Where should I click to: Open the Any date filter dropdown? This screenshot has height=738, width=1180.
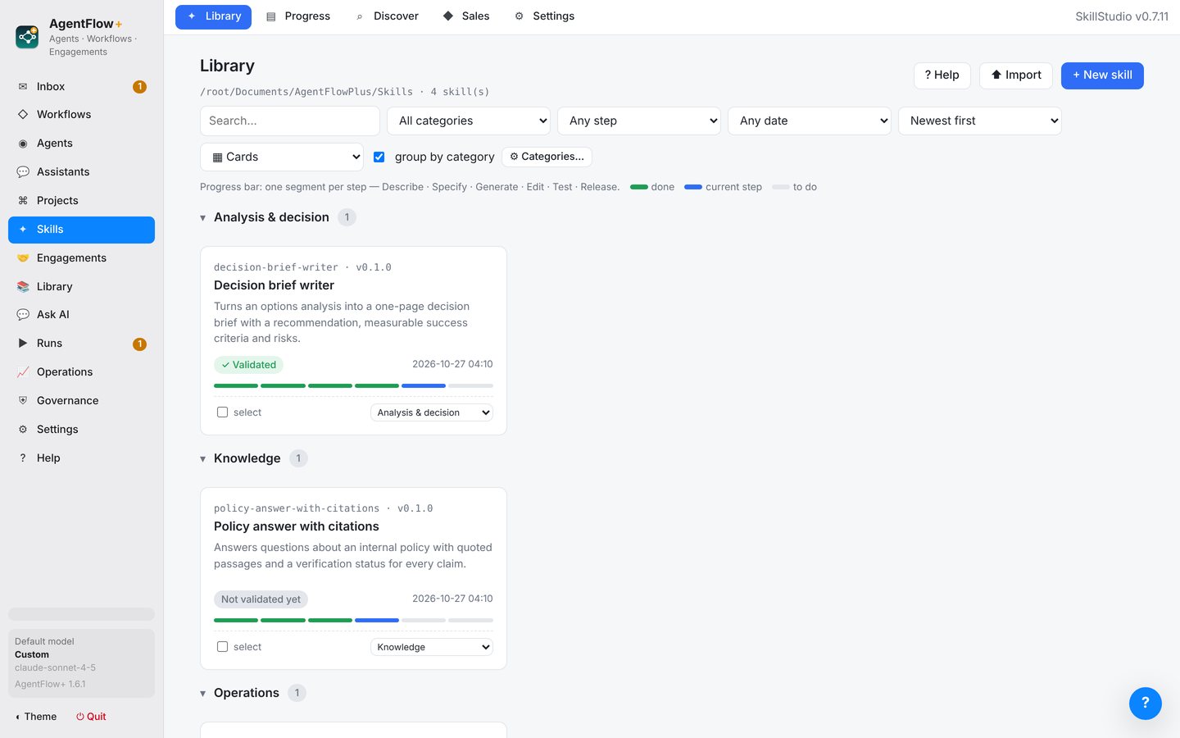pyautogui.click(x=810, y=121)
